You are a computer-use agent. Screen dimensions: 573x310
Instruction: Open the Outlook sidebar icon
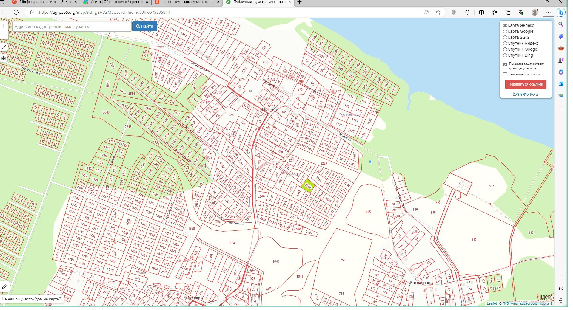point(561,84)
